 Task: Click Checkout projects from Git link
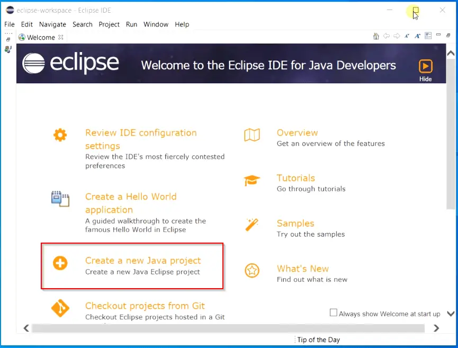click(x=145, y=306)
